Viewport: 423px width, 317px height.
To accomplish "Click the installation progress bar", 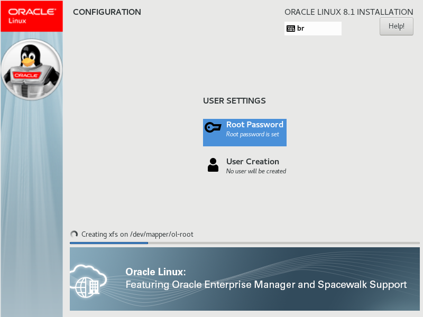I will pyautogui.click(x=245, y=243).
